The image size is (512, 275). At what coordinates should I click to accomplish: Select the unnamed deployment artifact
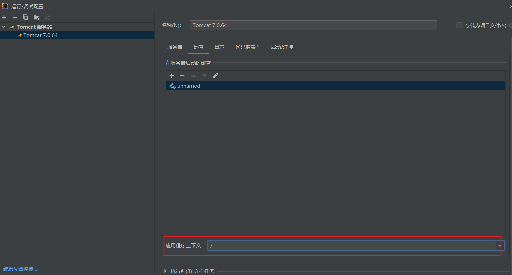tap(336, 86)
